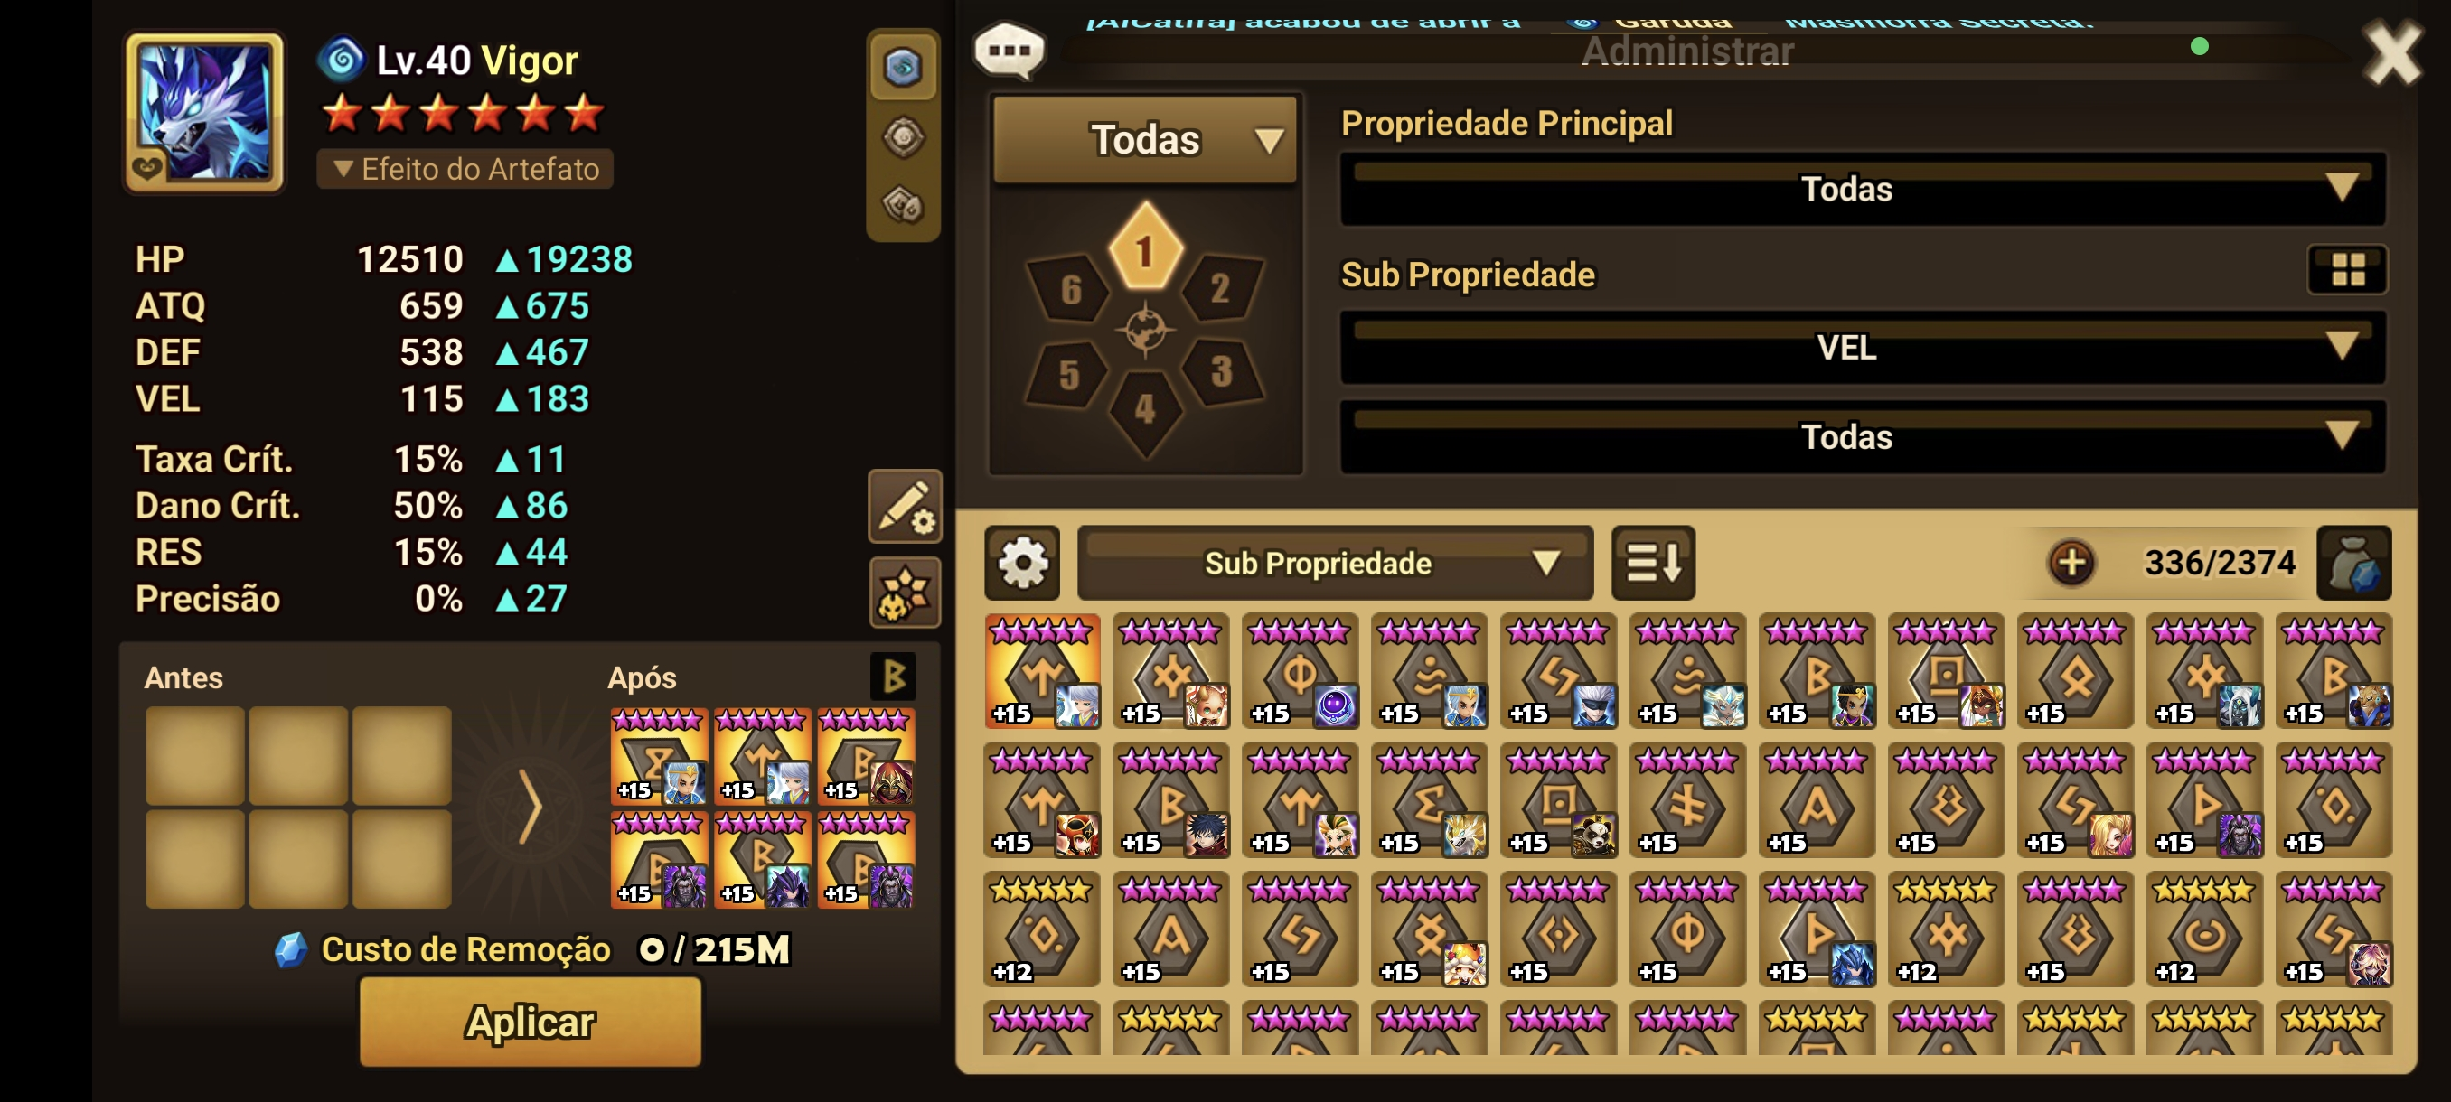Viewport: 2451px width, 1102px height.
Task: Open the rune enhancement star icon
Action: [x=904, y=593]
